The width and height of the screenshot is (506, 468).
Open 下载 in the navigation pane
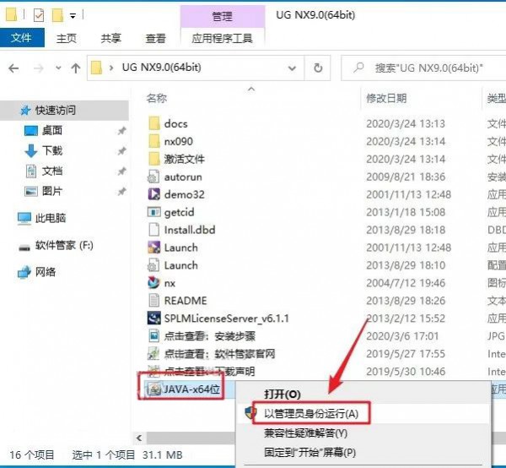click(x=52, y=150)
